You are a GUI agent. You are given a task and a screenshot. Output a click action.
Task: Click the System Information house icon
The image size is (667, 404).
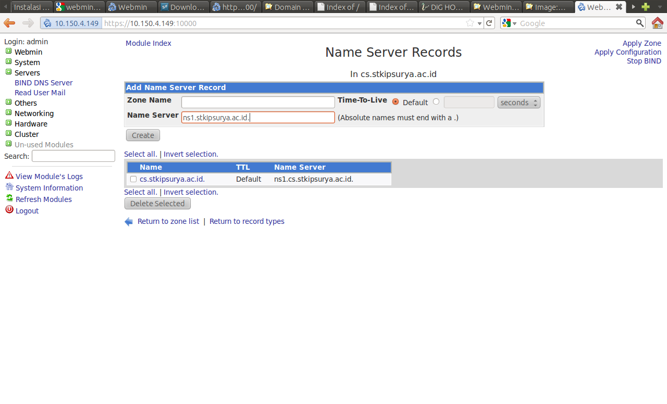click(9, 187)
